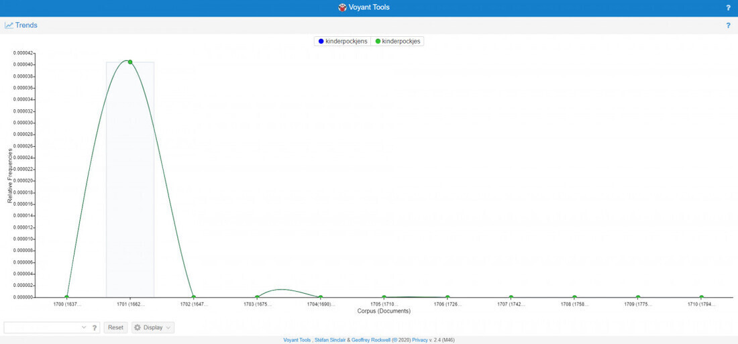Open the Display options menu

[153, 327]
